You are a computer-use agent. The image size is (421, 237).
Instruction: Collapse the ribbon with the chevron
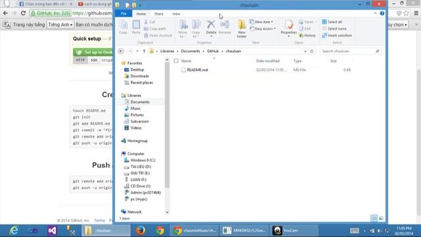point(375,13)
